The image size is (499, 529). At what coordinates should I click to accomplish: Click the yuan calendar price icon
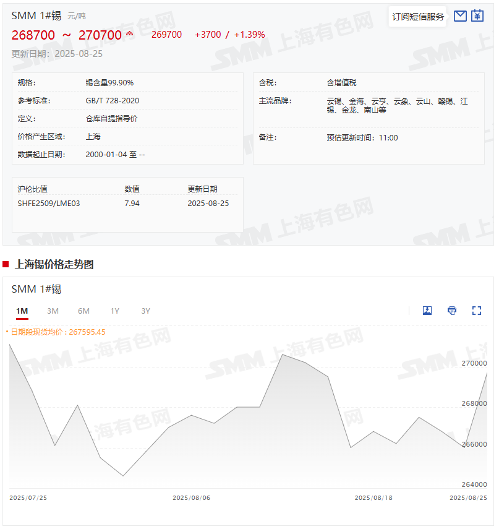(477, 15)
